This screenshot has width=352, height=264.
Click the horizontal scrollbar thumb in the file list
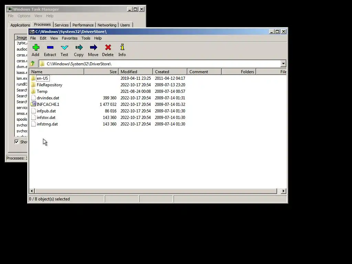(x=156, y=191)
